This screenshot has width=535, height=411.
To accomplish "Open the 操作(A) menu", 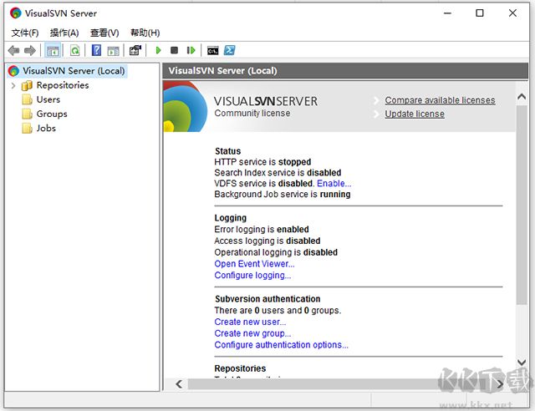I will (x=64, y=33).
